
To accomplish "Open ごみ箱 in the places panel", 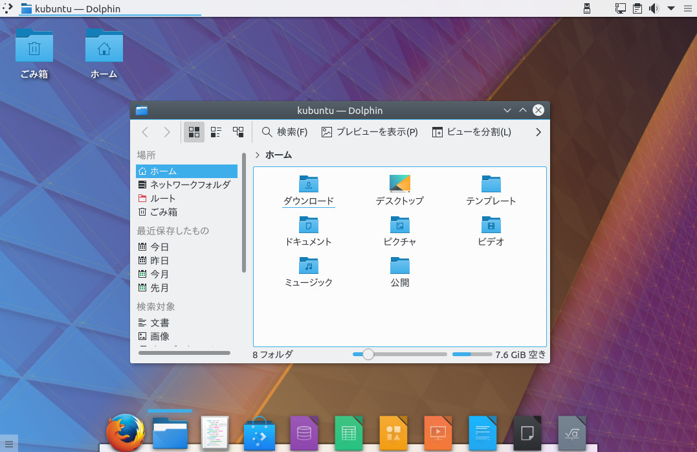I will point(186,212).
